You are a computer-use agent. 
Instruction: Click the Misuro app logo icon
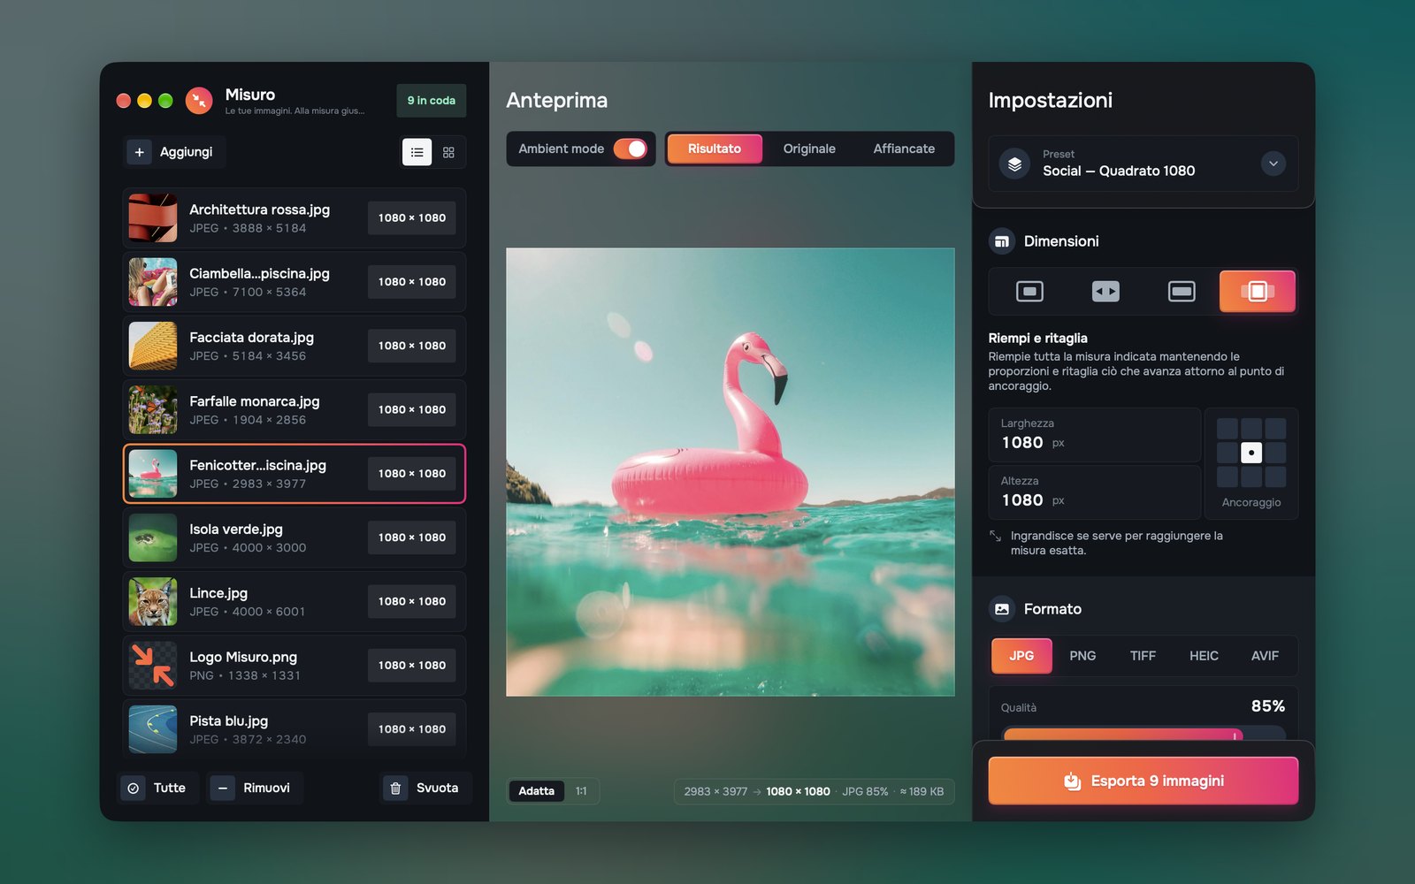[199, 101]
